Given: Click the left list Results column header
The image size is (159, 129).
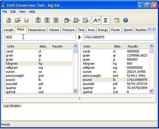Looking at the screenshot, I should (61, 46).
